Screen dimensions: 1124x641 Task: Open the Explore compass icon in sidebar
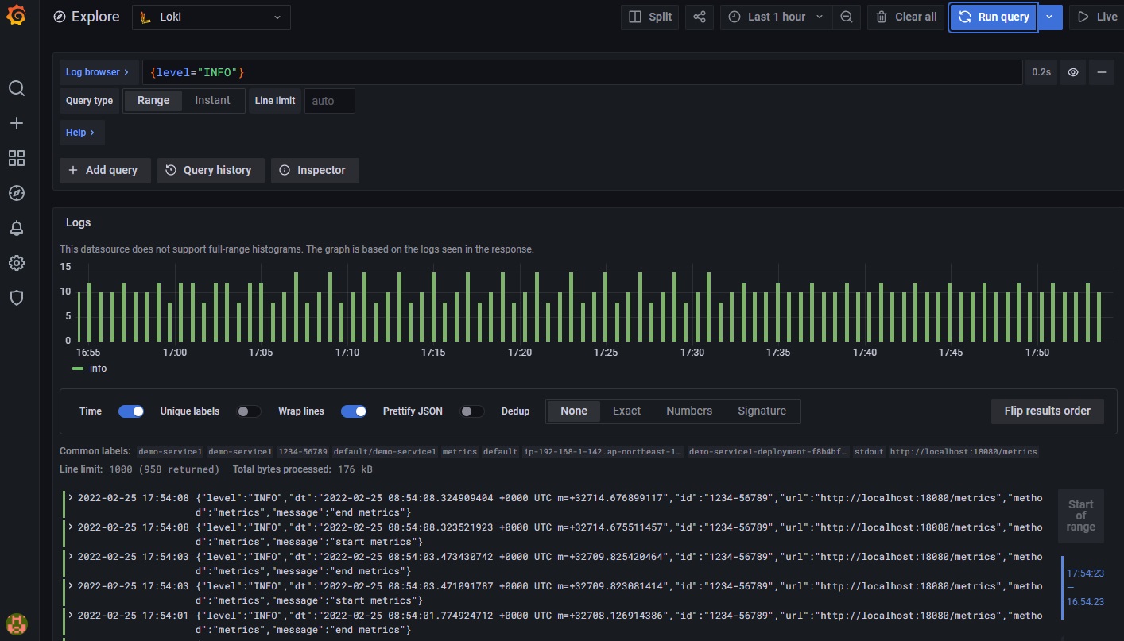coord(17,193)
